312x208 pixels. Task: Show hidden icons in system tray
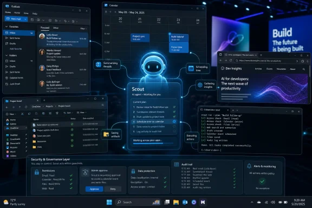point(252,202)
